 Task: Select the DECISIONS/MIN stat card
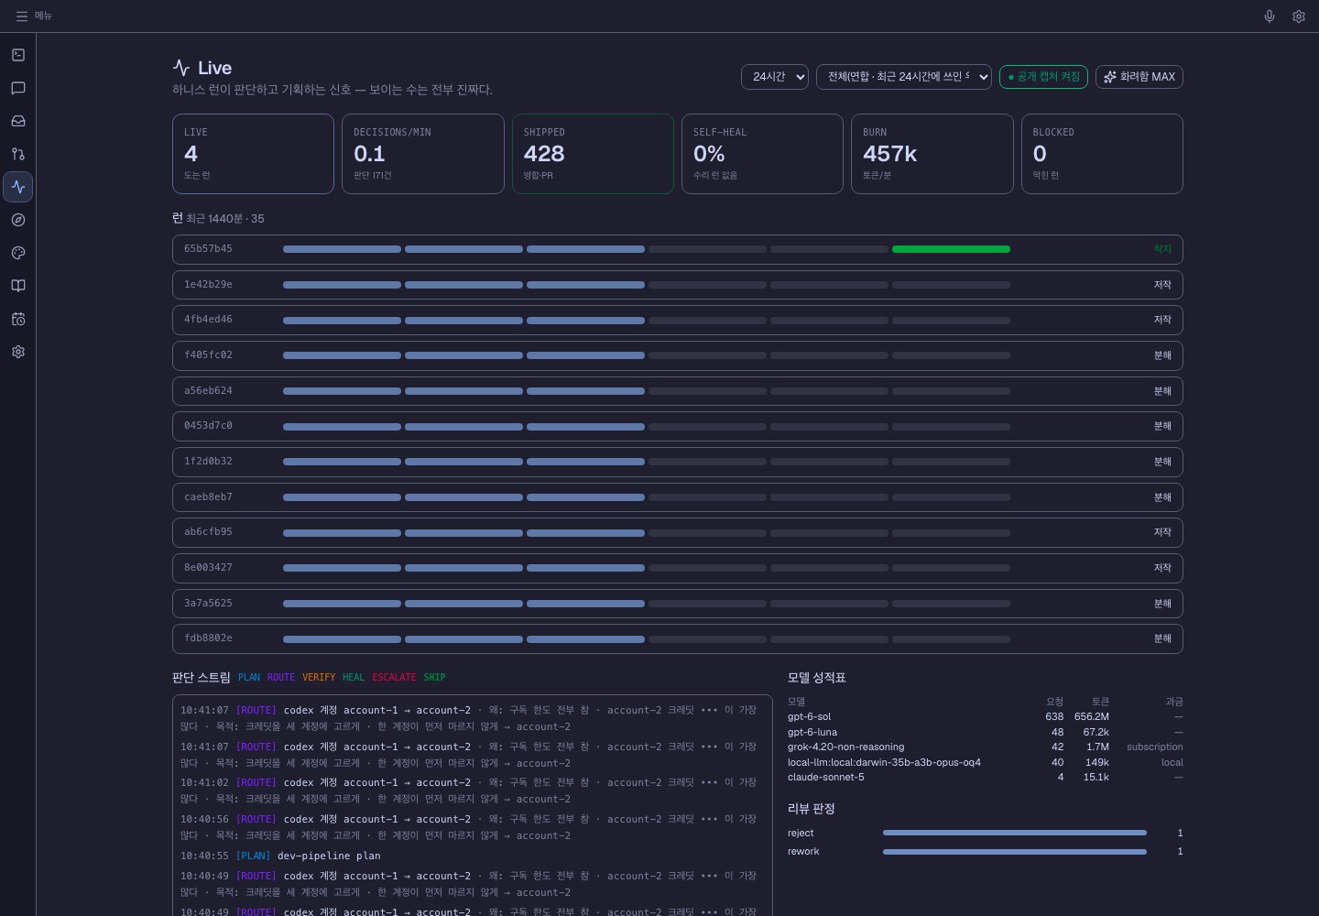(423, 154)
